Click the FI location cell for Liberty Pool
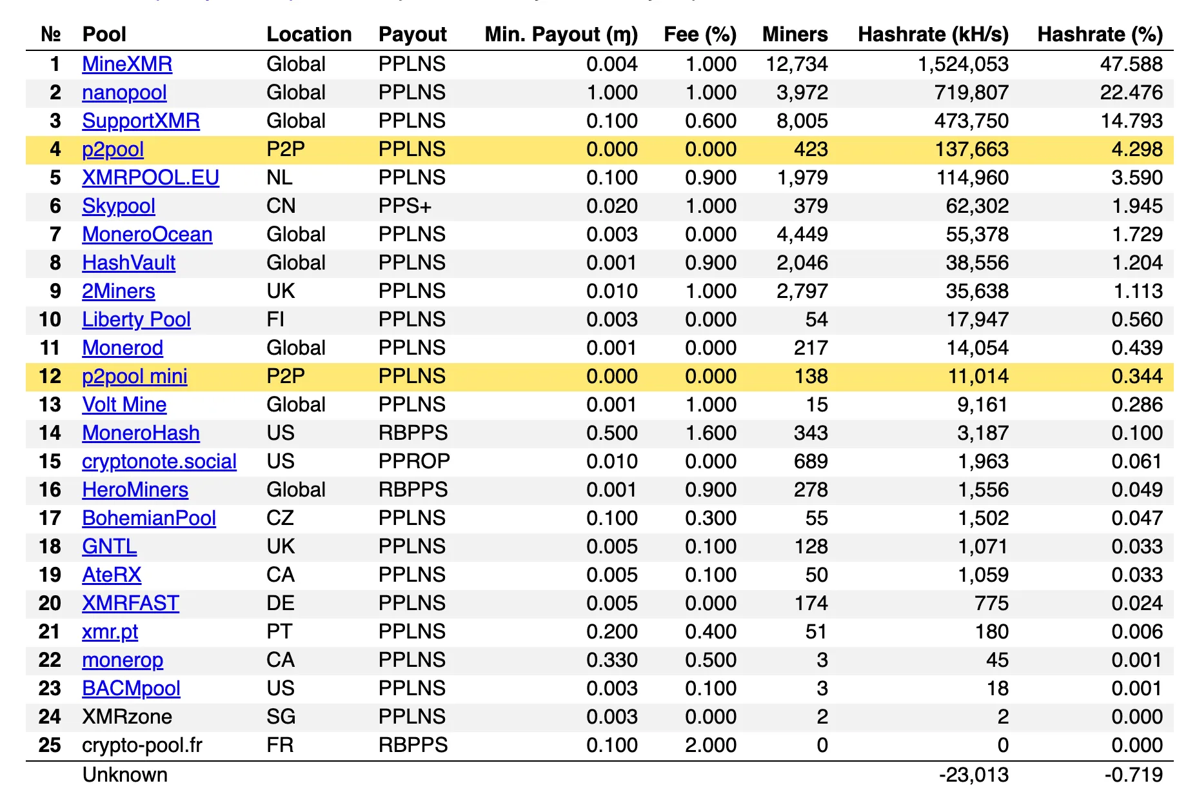 click(275, 319)
